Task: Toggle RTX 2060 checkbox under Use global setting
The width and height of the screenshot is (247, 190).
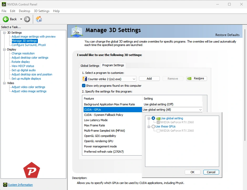Action: point(158,122)
